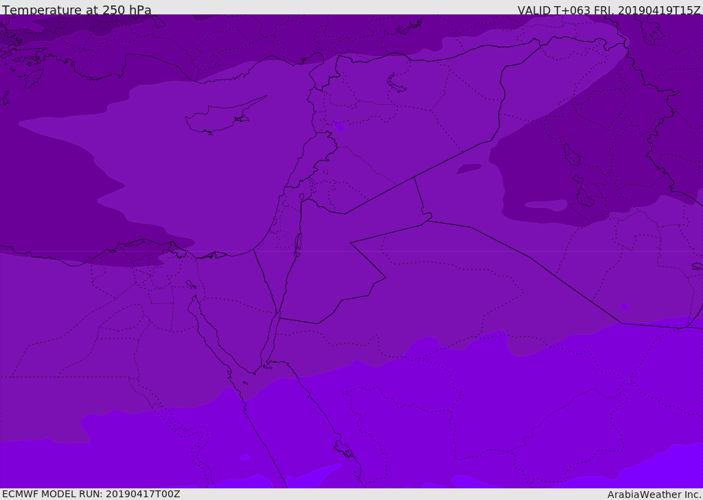
Task: Click the small bright dot in southern Egypt
Action: click(x=245, y=457)
